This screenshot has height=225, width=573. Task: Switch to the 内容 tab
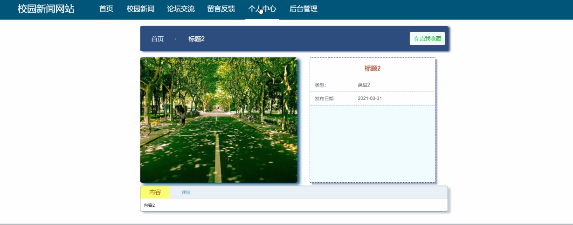pyautogui.click(x=155, y=192)
